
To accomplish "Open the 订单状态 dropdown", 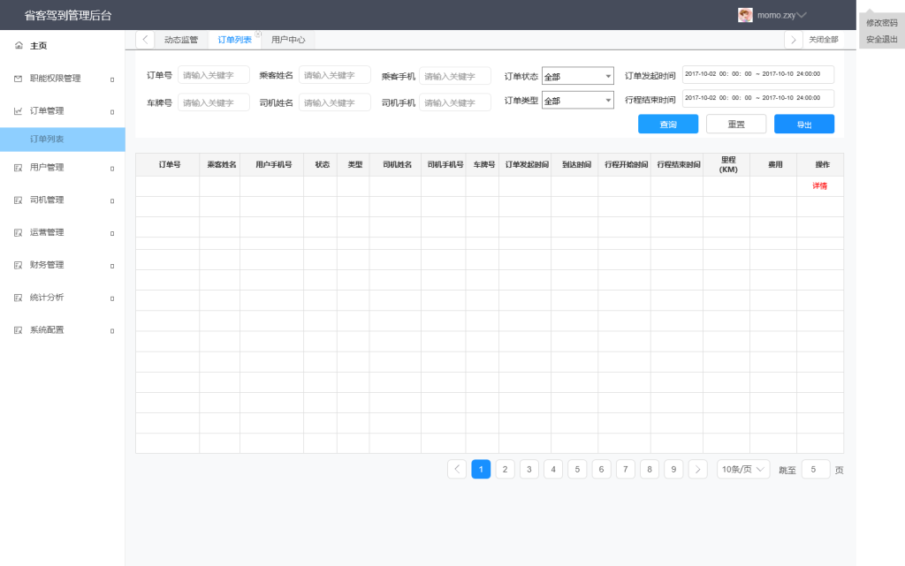I will [x=578, y=76].
